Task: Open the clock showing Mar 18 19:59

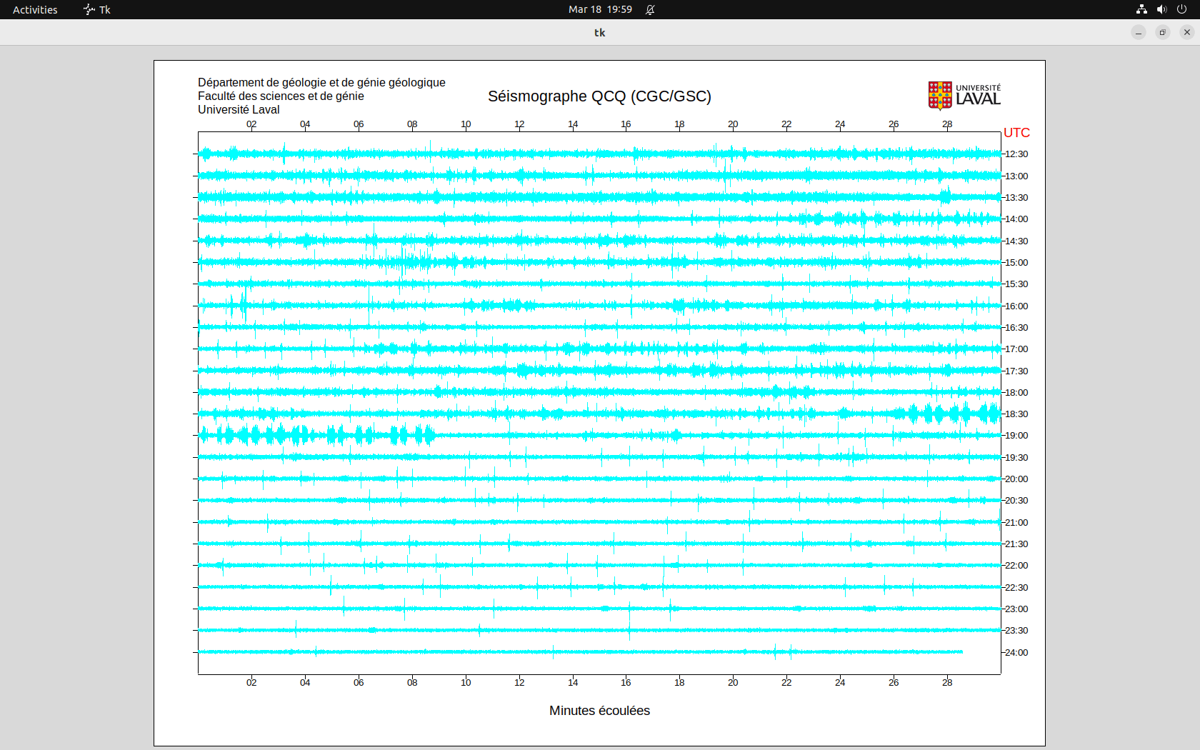Action: pos(600,9)
